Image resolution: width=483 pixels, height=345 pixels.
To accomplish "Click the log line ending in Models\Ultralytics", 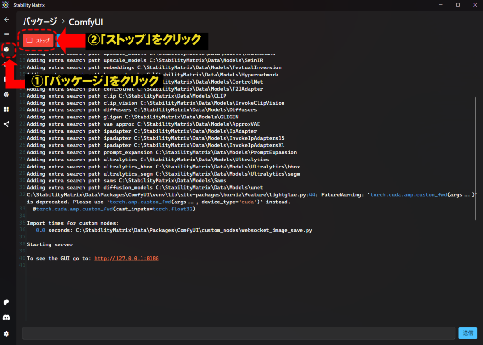I will click(148, 160).
